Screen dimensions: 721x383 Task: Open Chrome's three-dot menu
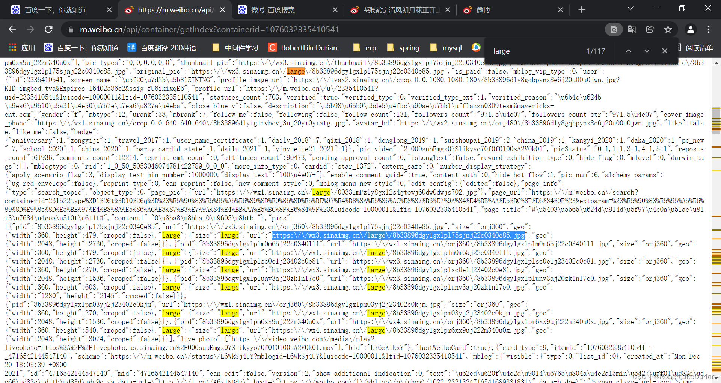(x=709, y=29)
